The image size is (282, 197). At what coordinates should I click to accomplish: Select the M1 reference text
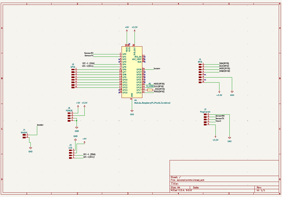pos(136,100)
